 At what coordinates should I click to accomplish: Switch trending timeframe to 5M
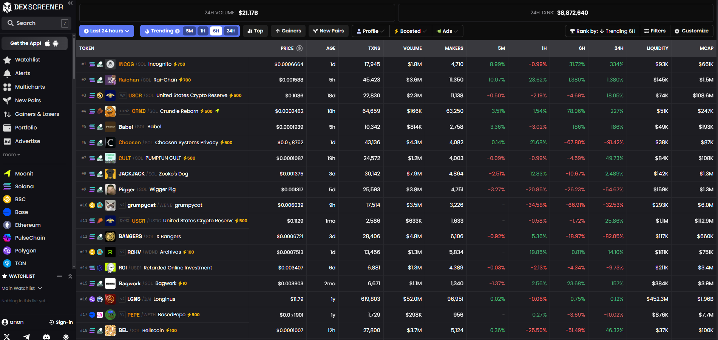click(189, 31)
